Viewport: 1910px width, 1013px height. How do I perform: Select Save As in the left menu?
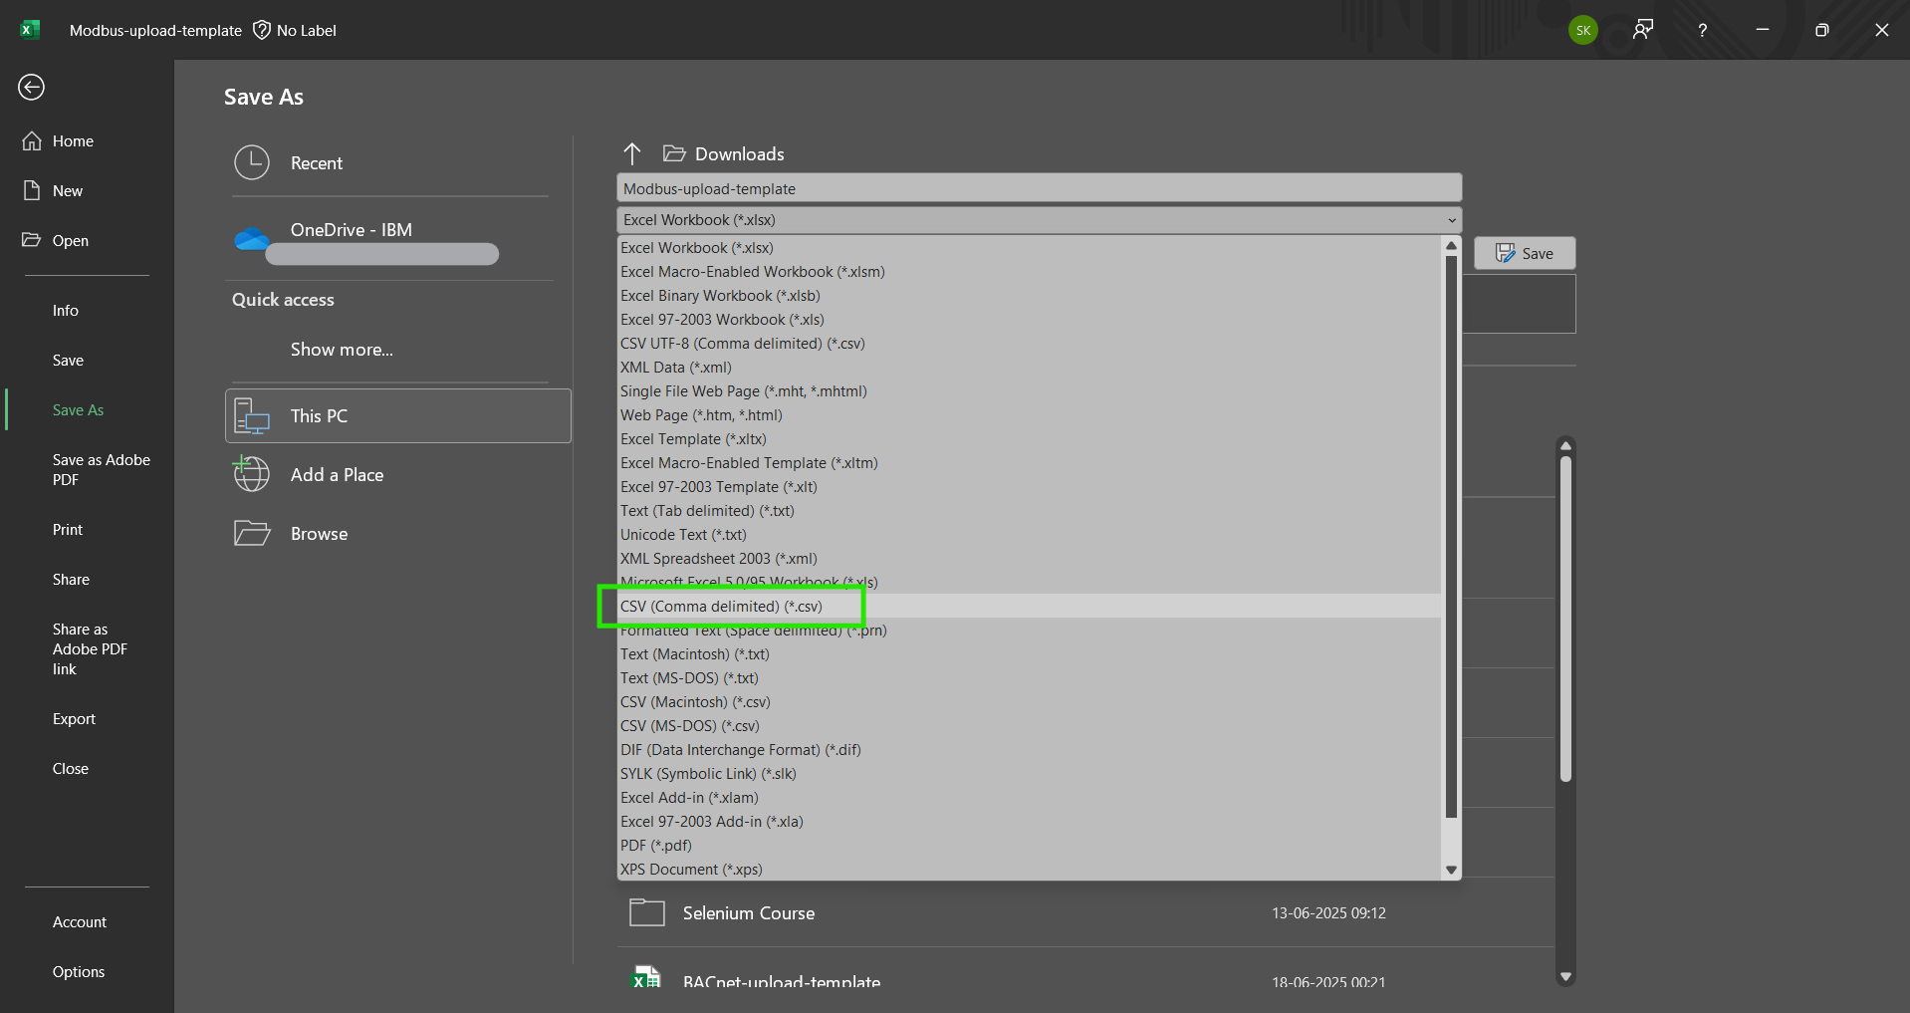pos(78,410)
